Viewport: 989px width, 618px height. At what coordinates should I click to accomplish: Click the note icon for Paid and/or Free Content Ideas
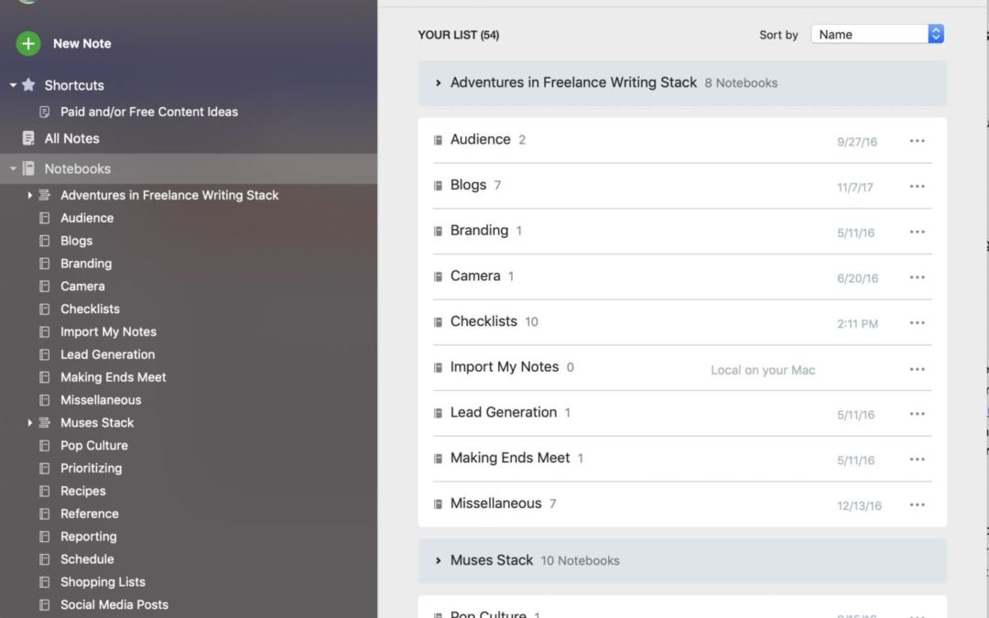tap(45, 112)
